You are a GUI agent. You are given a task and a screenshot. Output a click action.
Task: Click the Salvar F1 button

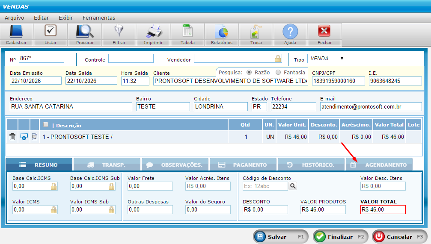(281, 237)
